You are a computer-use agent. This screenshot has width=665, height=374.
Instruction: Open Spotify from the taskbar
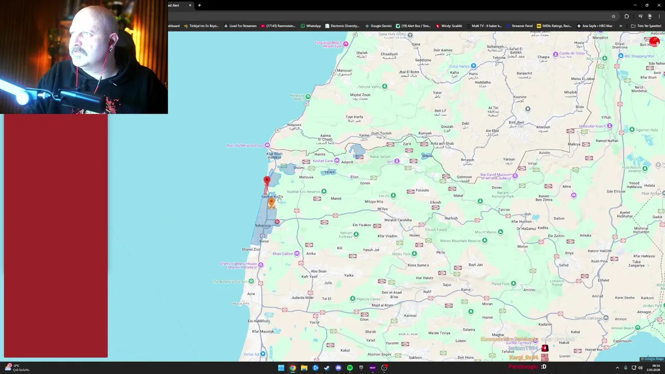tap(350, 368)
